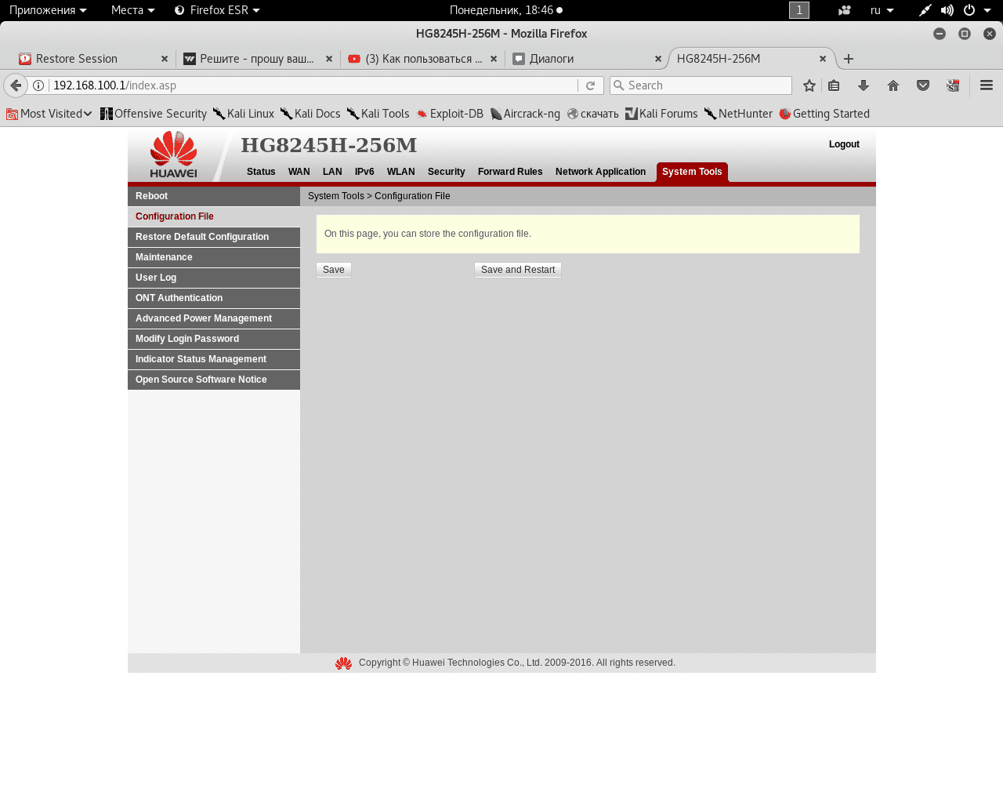
Task: Open the IPv6 router menu
Action: point(364,172)
